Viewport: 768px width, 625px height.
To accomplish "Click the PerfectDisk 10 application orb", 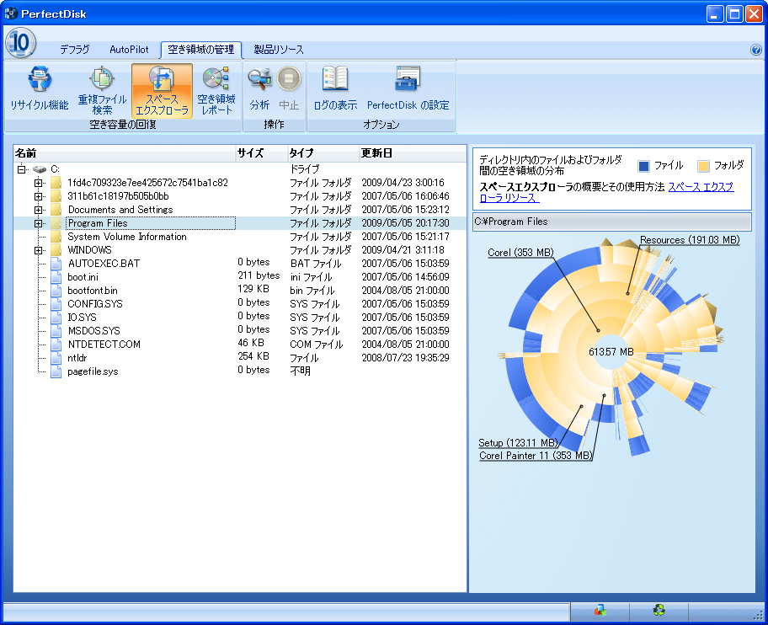I will [20, 43].
